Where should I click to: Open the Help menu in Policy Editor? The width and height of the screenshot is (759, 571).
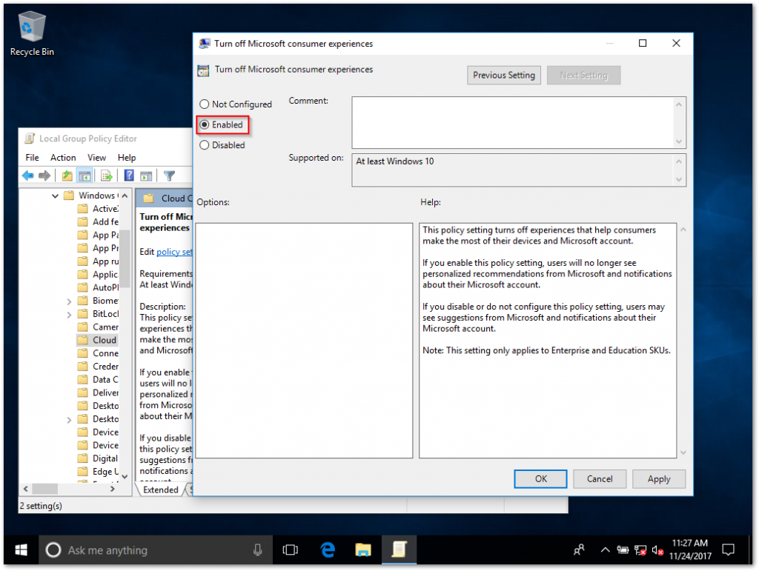tap(127, 158)
